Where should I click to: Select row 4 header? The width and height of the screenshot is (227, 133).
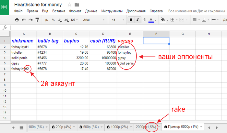(x=5, y=58)
